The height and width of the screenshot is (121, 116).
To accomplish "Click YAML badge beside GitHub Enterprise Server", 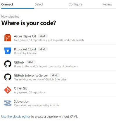I will 55,75.
